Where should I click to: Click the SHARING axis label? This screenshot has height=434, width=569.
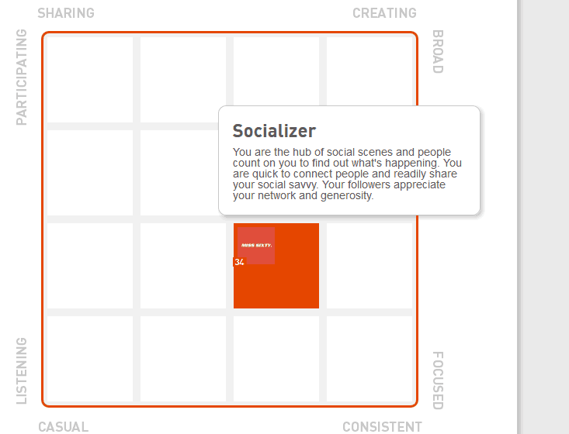click(66, 13)
